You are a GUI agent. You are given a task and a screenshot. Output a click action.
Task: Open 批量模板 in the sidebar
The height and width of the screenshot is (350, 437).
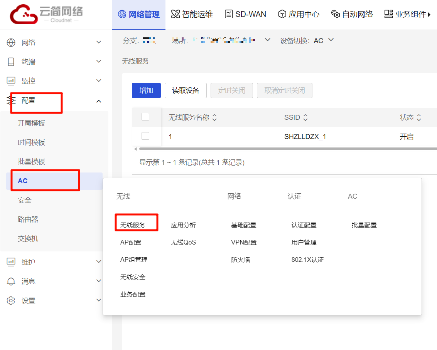[x=31, y=162]
